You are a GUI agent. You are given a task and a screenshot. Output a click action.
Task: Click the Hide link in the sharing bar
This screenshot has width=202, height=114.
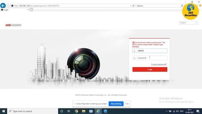[127, 104]
